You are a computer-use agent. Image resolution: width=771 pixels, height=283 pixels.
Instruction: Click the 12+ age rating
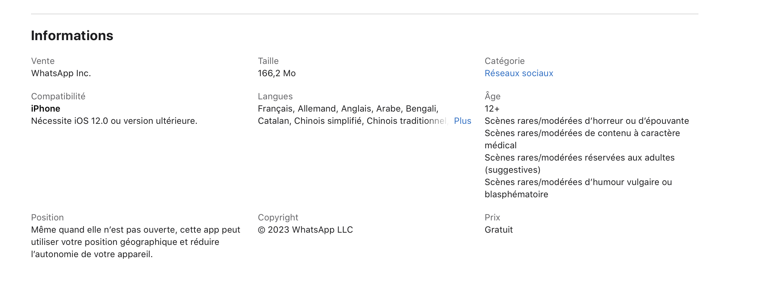click(492, 109)
